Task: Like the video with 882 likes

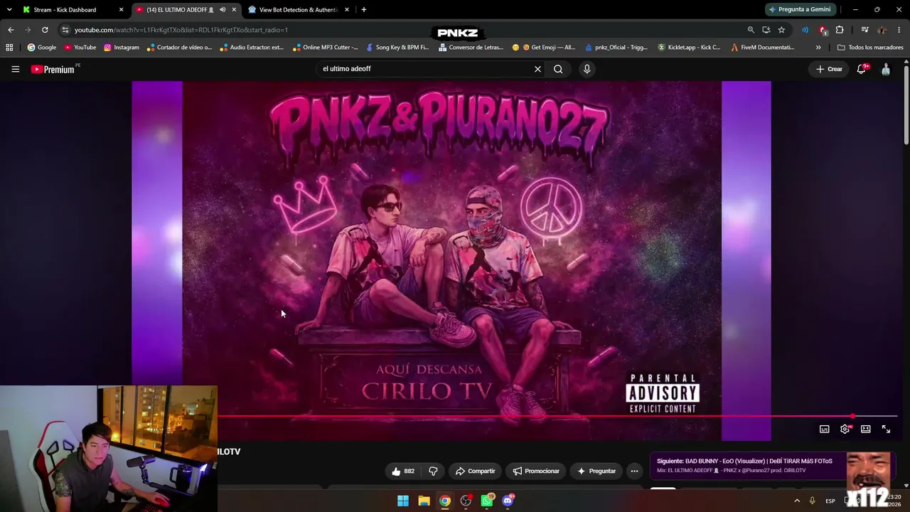Action: 402,471
